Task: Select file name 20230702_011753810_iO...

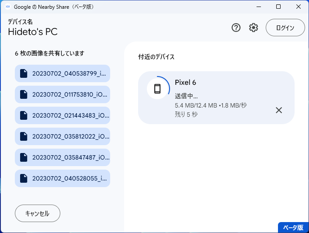Action: (x=70, y=94)
